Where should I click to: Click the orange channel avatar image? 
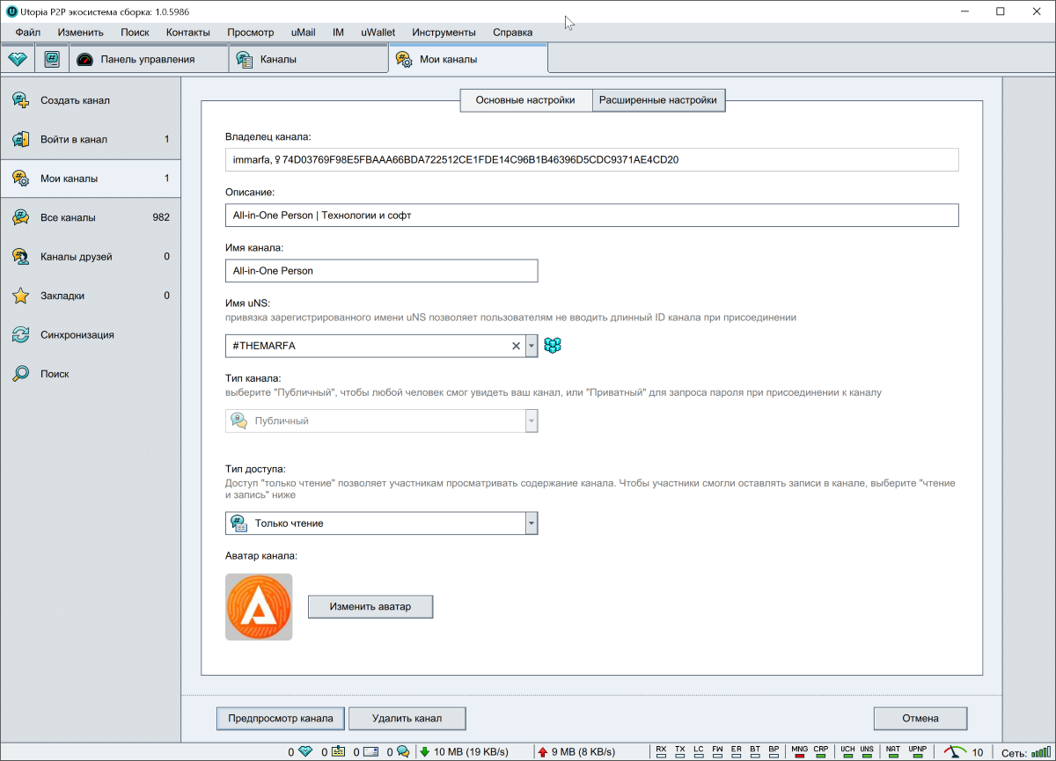pos(259,607)
